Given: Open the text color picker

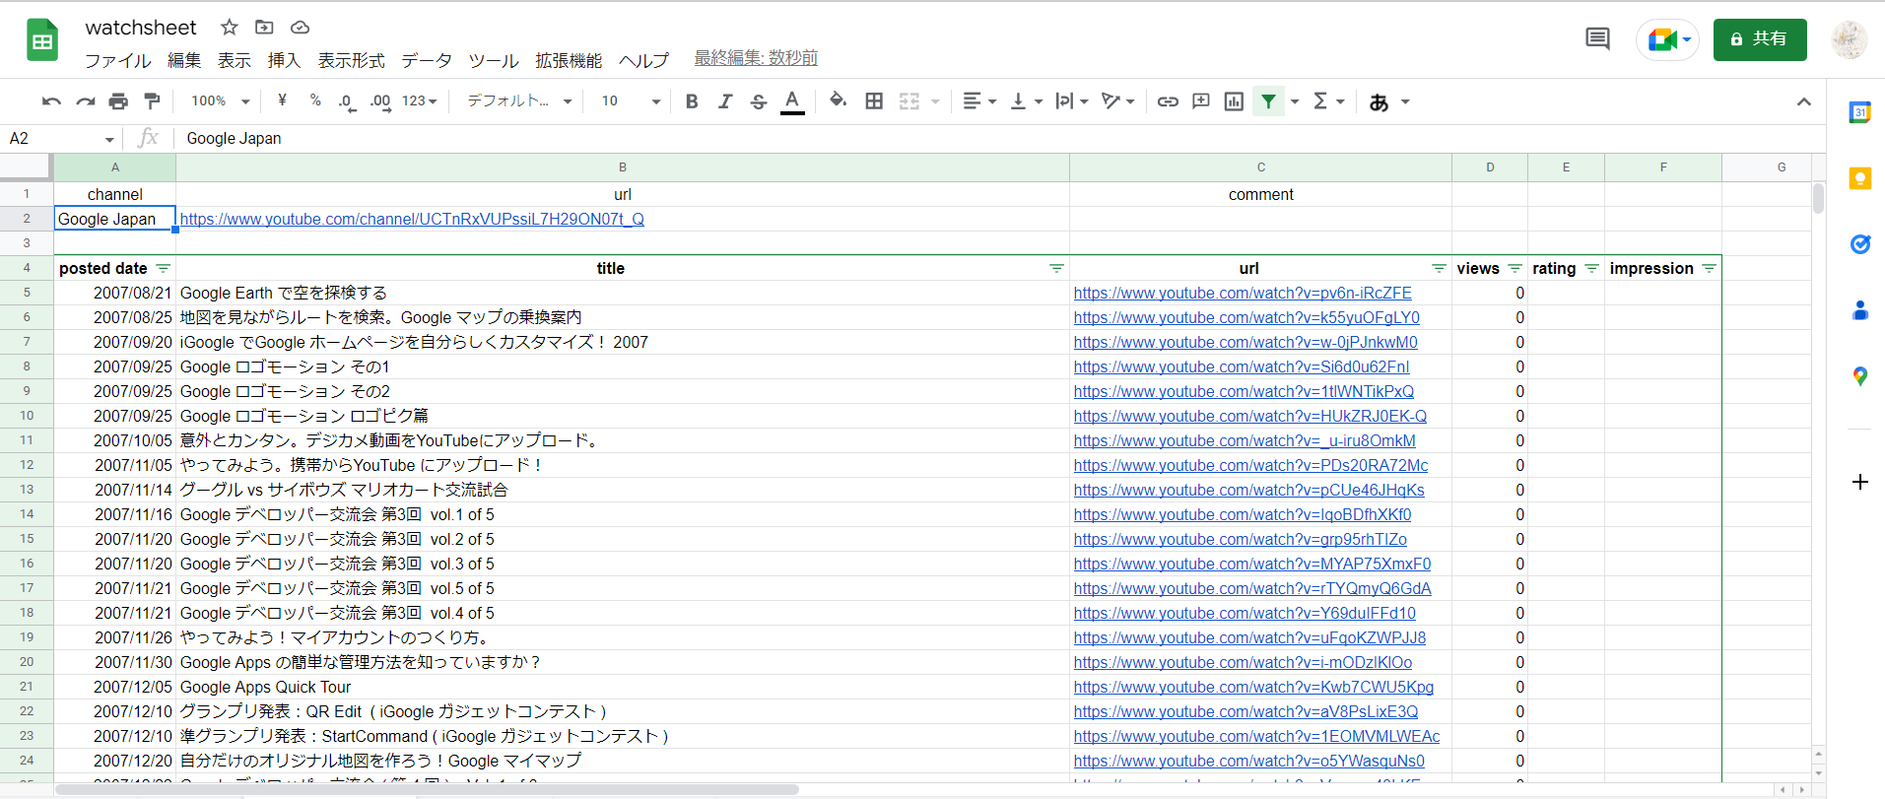Looking at the screenshot, I should click(792, 101).
